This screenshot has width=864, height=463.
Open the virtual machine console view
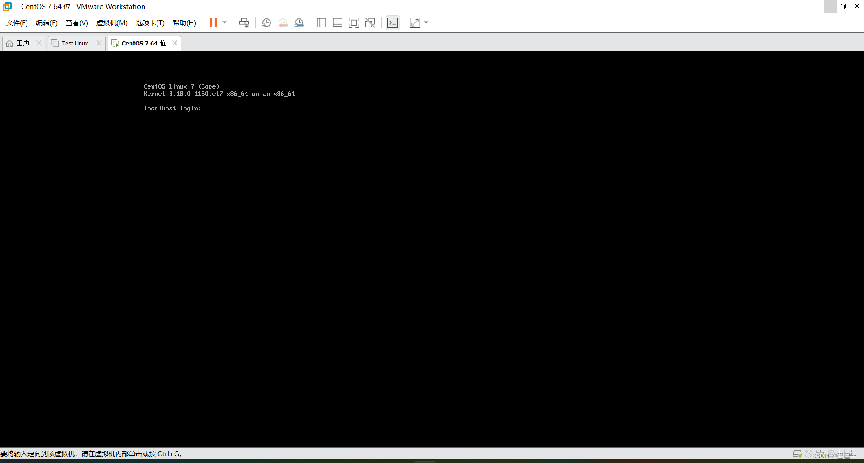[x=392, y=22]
